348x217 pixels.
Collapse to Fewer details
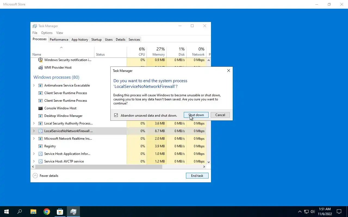coord(45,176)
